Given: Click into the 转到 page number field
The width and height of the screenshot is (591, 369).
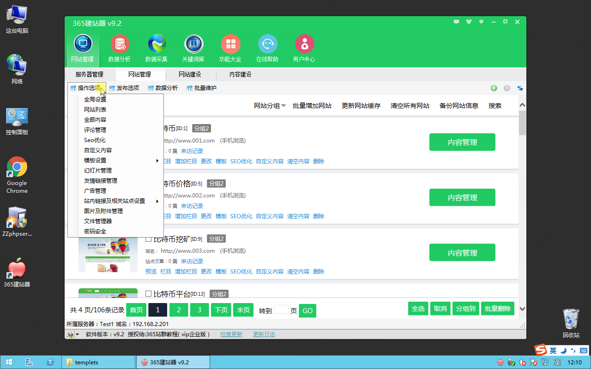Looking at the screenshot, I should coord(281,310).
